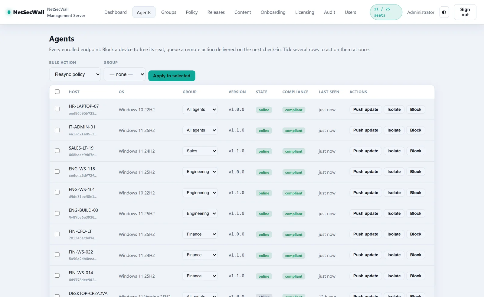
Task: Click the v1.0.0 version of FIN-CFO-LT
Action: [x=236, y=234]
